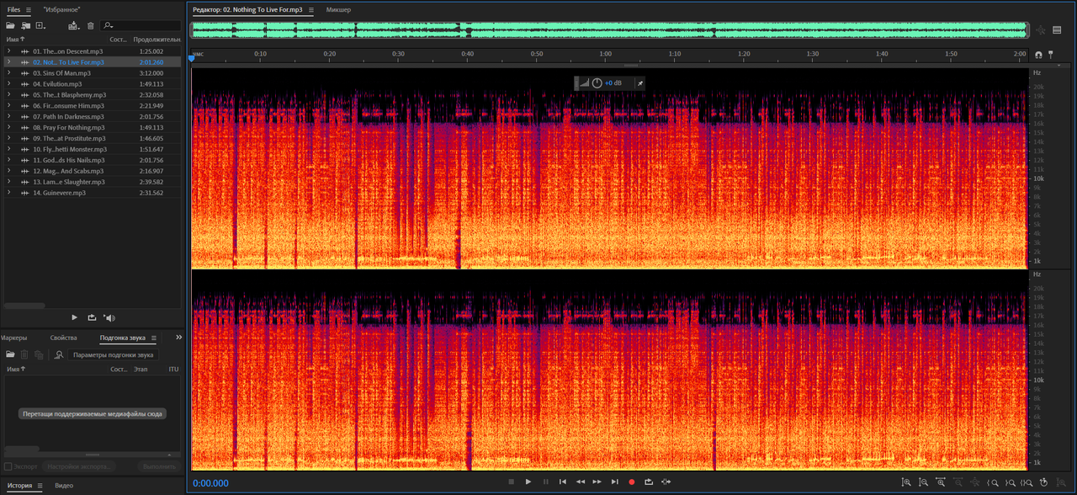Viewport: 1077px width, 495px height.
Task: Toggle loop playback in Files panel preview
Action: point(92,317)
